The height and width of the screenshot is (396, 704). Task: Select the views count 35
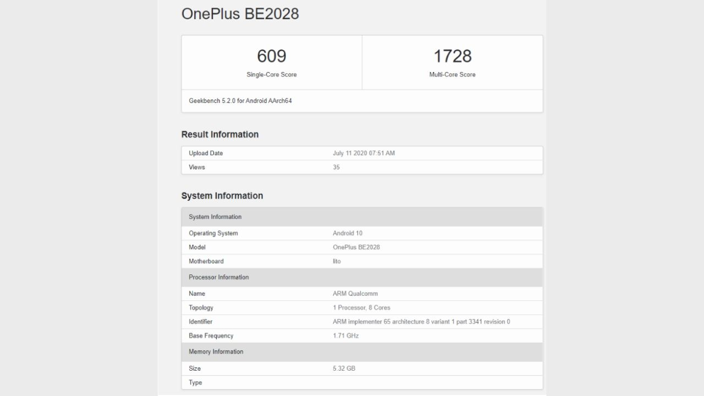click(336, 167)
